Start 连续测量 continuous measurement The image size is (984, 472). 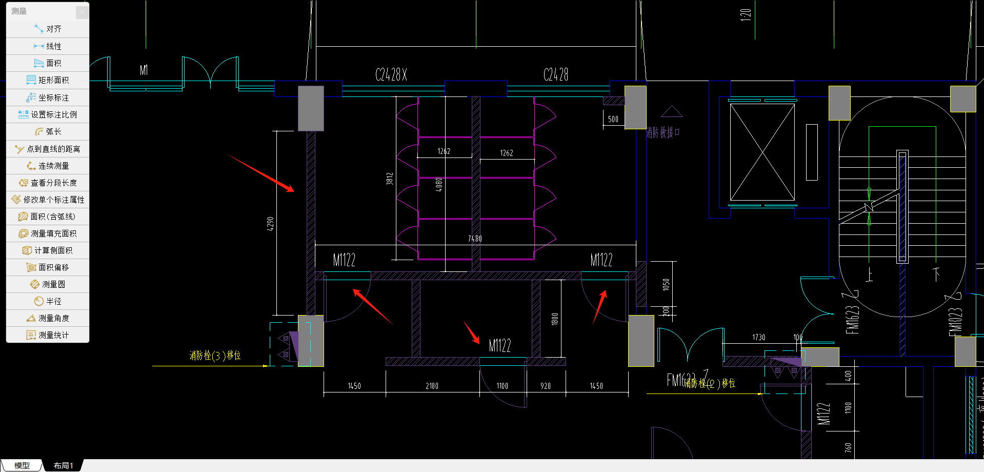(48, 166)
